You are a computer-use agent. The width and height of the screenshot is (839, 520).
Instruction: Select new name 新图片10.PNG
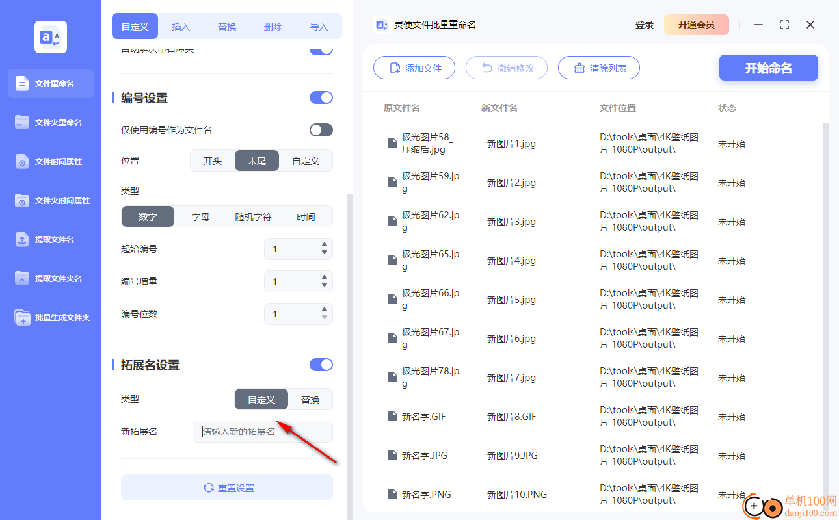tap(517, 495)
